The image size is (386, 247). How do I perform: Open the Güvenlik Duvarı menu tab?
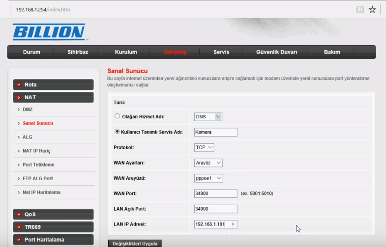tap(276, 52)
